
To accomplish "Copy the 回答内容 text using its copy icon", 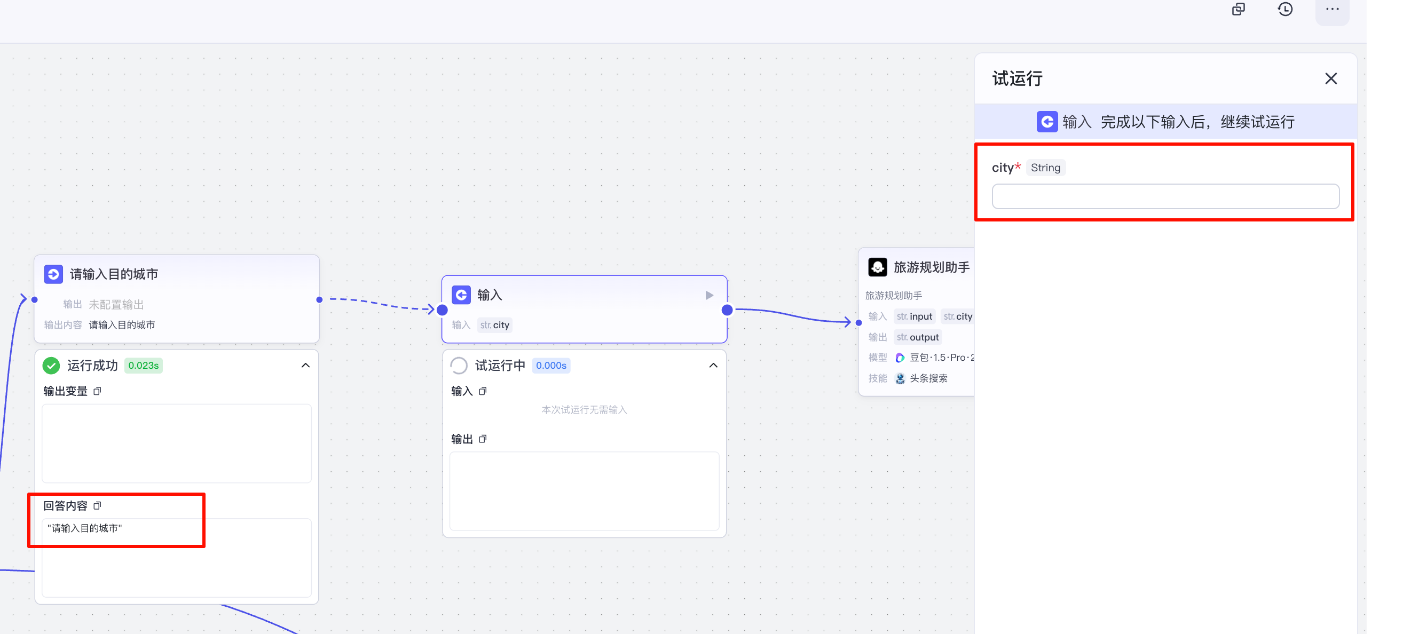I will [x=98, y=505].
